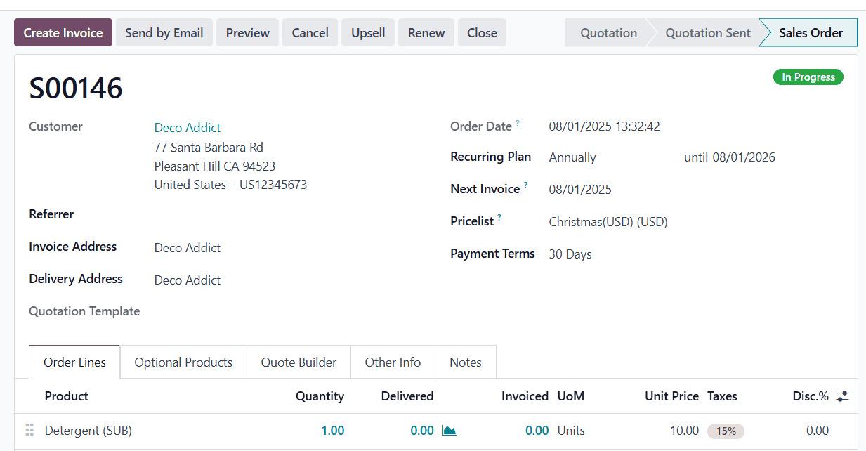Image resolution: width=866 pixels, height=451 pixels.
Task: Open the Quote Builder tab
Action: 298,362
